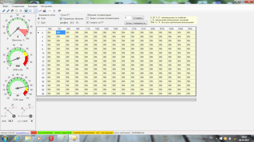This screenshot has height=142, width=254.
Task: Click the side panel window icon in toolbar
Action: tap(30, 11)
